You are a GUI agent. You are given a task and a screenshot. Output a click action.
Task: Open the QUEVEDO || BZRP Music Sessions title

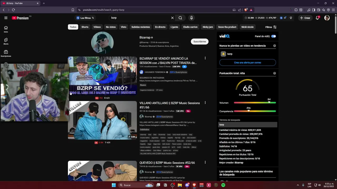coord(167,163)
